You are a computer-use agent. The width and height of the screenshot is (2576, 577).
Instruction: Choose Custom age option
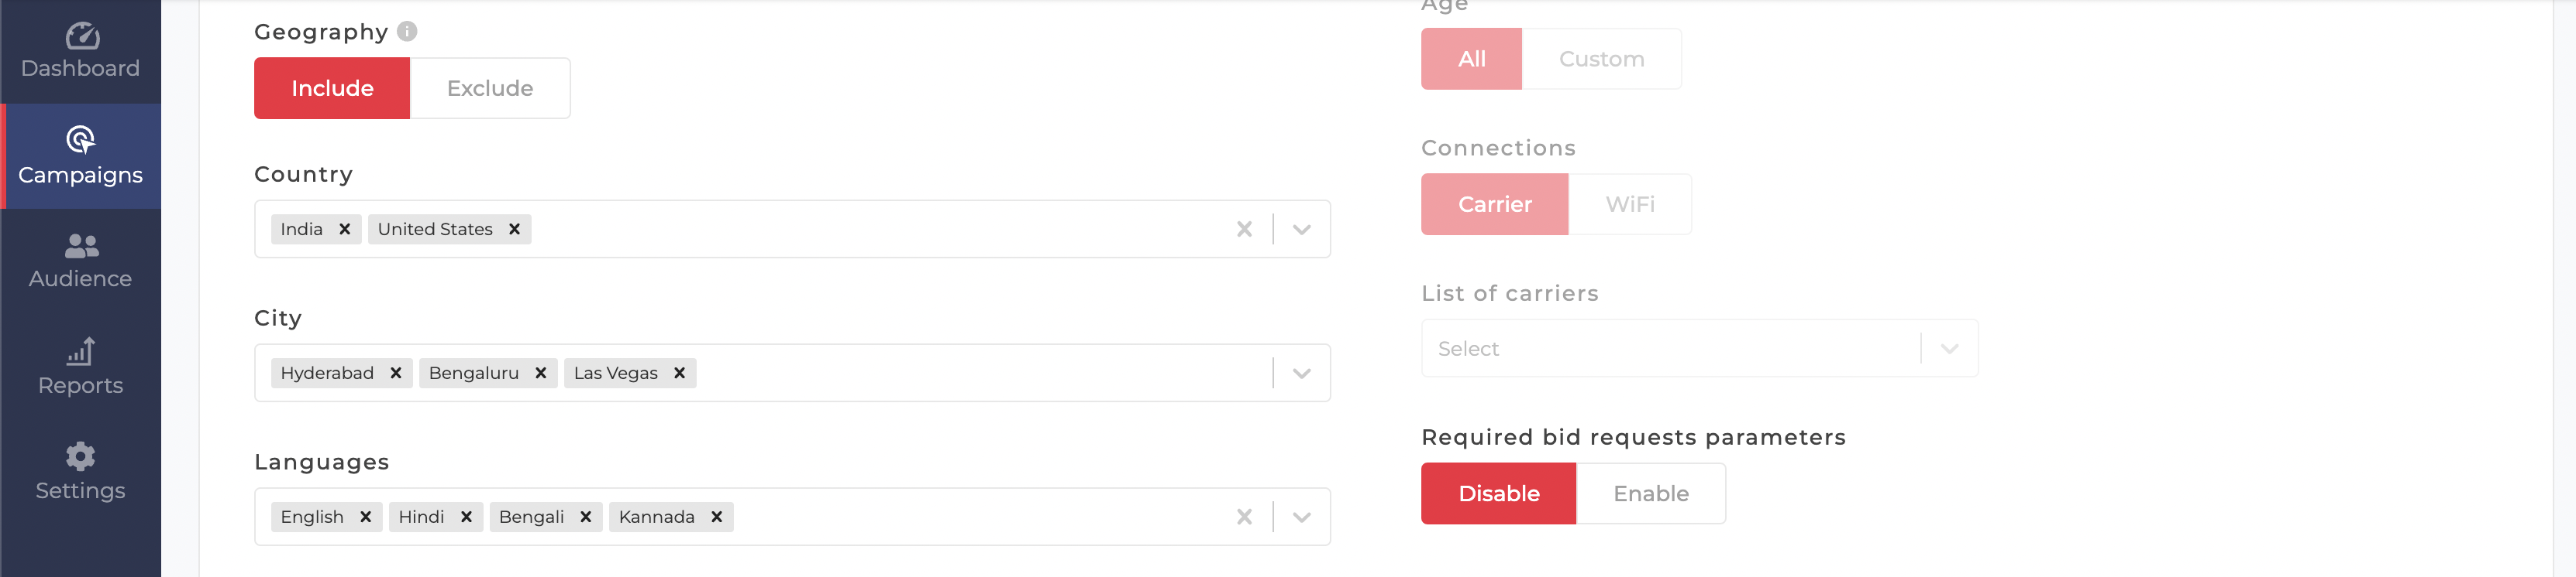coord(1601,59)
